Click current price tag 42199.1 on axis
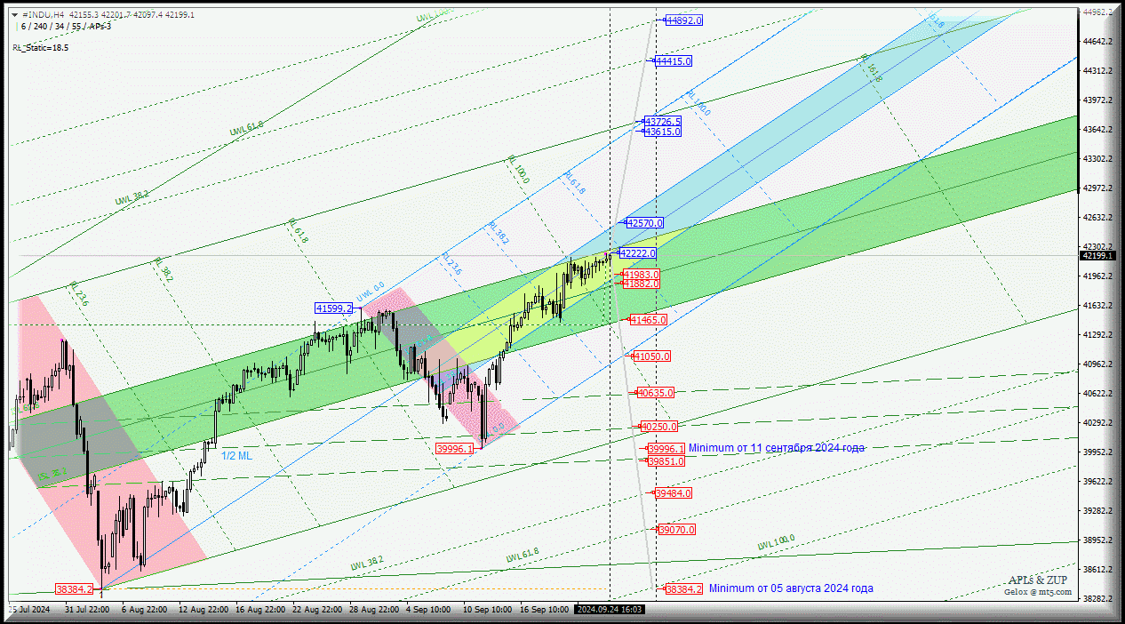Image resolution: width=1125 pixels, height=624 pixels. (1097, 256)
